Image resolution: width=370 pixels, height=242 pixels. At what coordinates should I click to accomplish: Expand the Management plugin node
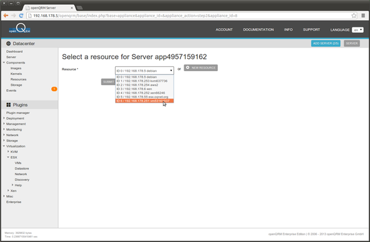(x=4, y=124)
